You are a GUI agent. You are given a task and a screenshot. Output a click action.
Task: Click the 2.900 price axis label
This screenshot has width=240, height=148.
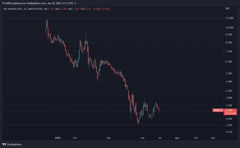coord(229,119)
